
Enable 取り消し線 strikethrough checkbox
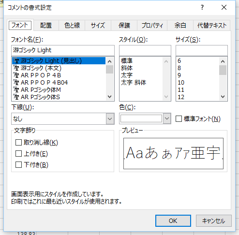(18, 143)
